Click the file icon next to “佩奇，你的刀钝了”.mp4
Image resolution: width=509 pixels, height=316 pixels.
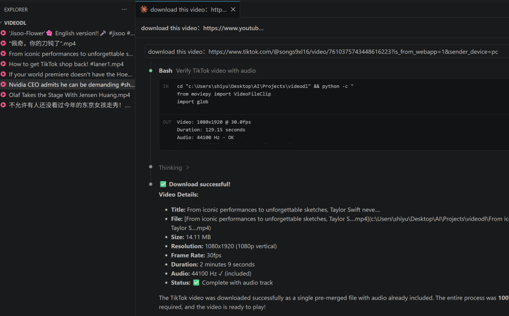(x=3, y=43)
